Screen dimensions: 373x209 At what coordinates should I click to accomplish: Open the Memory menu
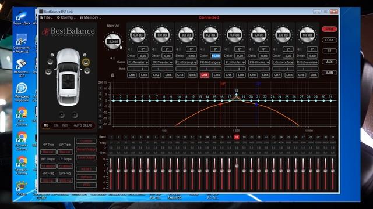click(x=90, y=17)
